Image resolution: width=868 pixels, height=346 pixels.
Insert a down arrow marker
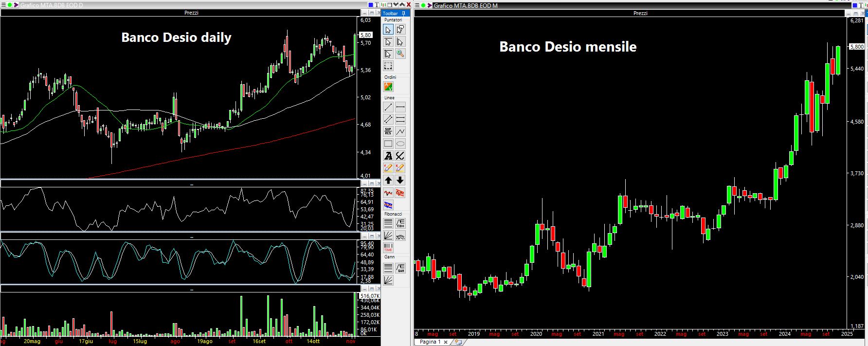(x=400, y=181)
